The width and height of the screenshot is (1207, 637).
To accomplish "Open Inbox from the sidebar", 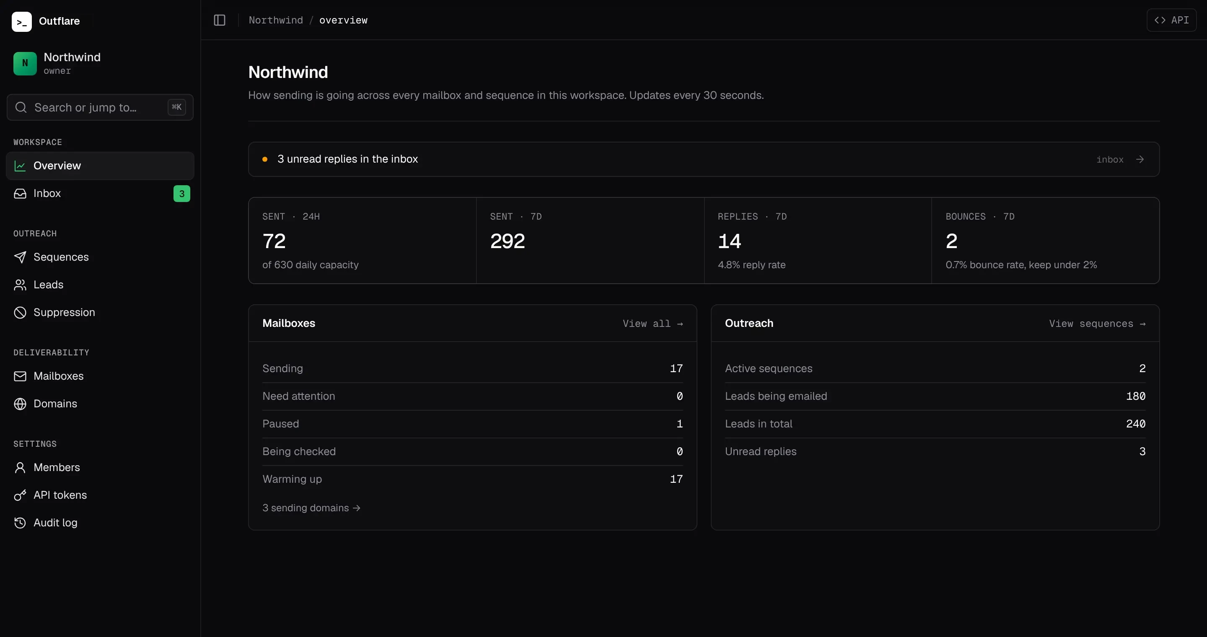I will point(100,194).
